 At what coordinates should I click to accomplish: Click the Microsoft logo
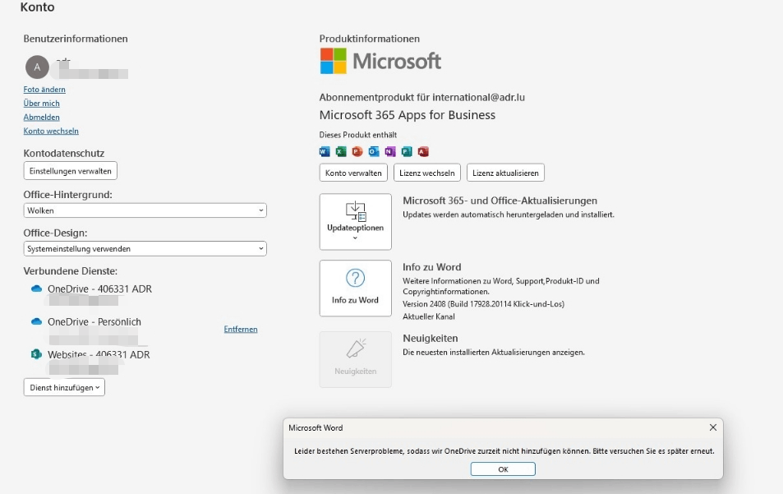(380, 61)
